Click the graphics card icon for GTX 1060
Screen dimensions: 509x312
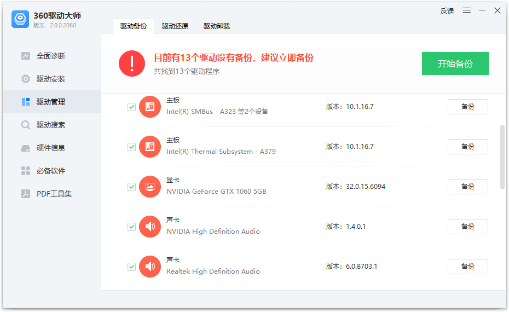click(150, 187)
